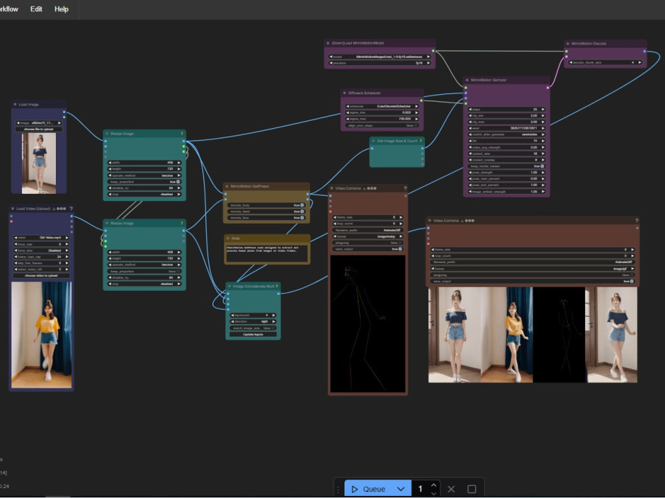Image resolution: width=665 pixels, height=498 pixels.
Task: Collapse the MimicMotion Decode node dot
Action: (x=567, y=43)
